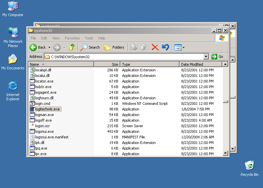
Task: Open the Tools menu
Action: pyautogui.click(x=89, y=38)
